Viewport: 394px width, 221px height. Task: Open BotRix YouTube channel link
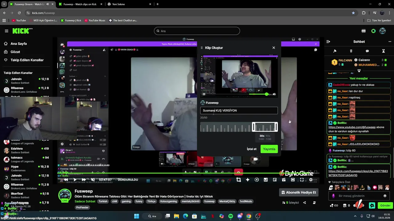352,127
